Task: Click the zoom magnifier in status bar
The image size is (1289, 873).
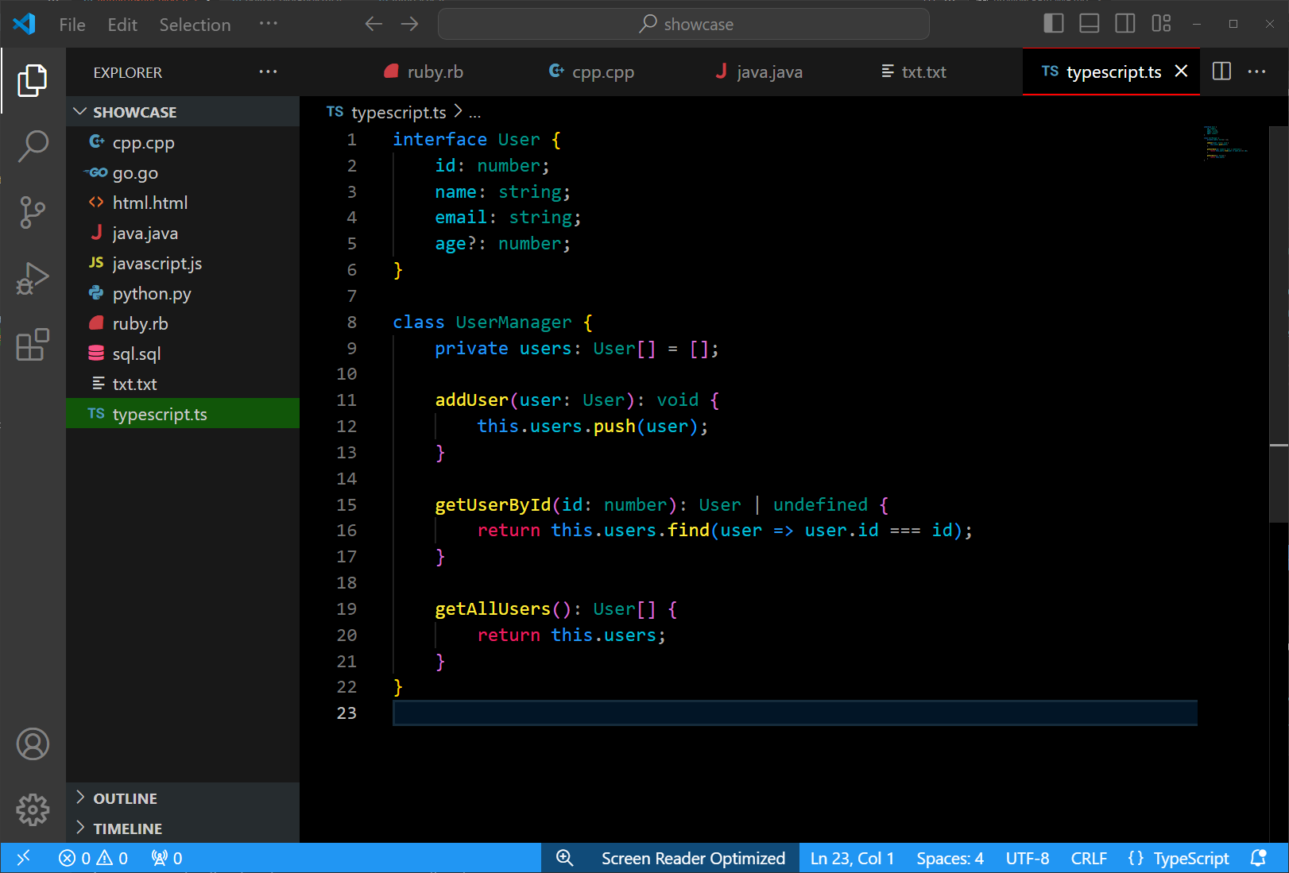Action: point(564,858)
